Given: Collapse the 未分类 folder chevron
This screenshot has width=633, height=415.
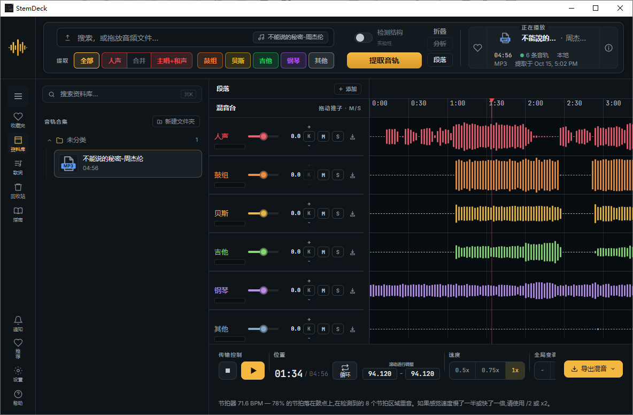Looking at the screenshot, I should point(49,140).
